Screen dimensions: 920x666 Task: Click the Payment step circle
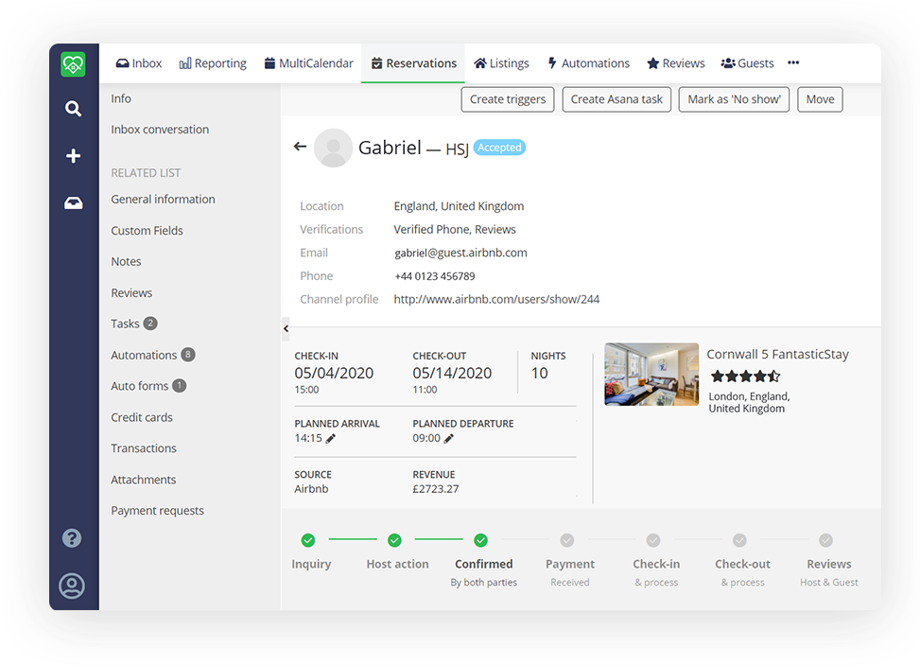pos(567,540)
